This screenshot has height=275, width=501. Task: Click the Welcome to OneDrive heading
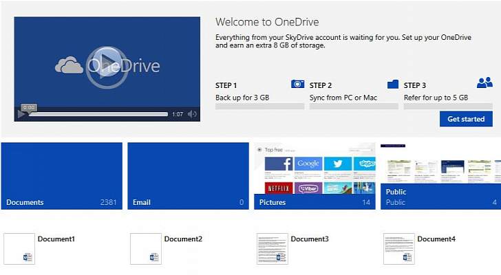click(267, 22)
